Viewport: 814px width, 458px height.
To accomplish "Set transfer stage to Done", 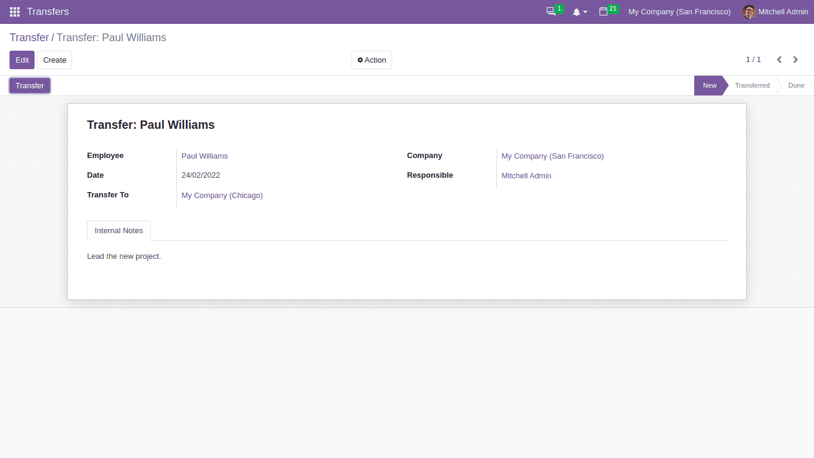I will tap(797, 85).
